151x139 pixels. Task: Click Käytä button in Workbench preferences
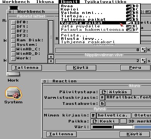[81, 68]
